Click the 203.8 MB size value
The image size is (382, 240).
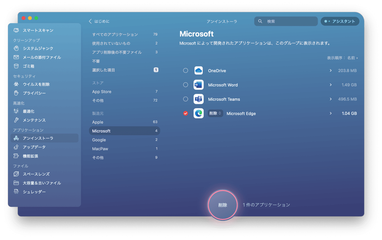pos(348,71)
